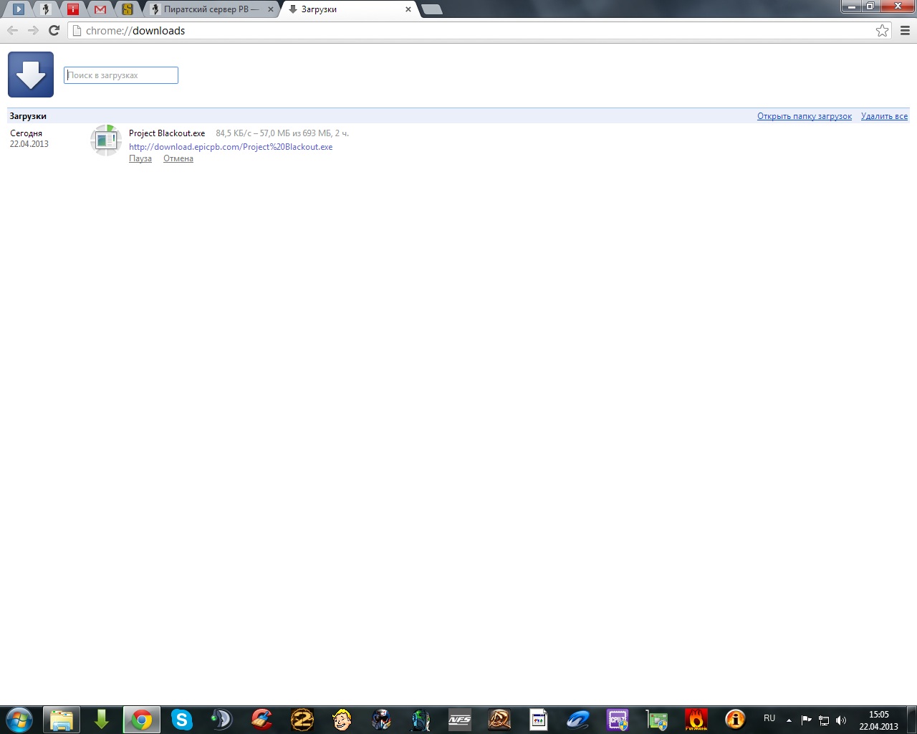Open the pinned Gmail tab

click(x=100, y=9)
